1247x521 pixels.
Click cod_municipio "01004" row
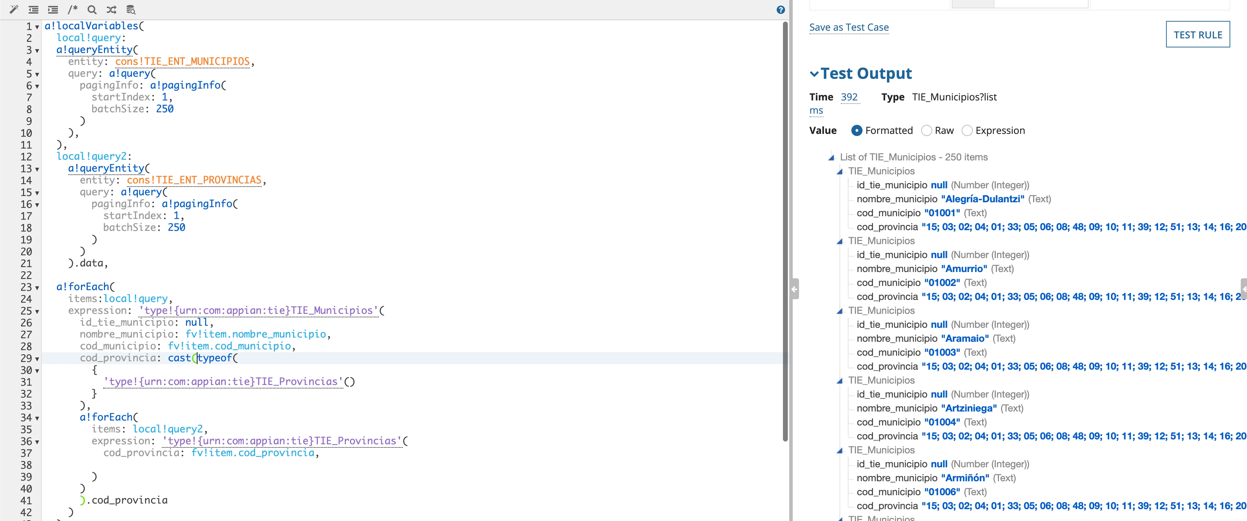(922, 422)
